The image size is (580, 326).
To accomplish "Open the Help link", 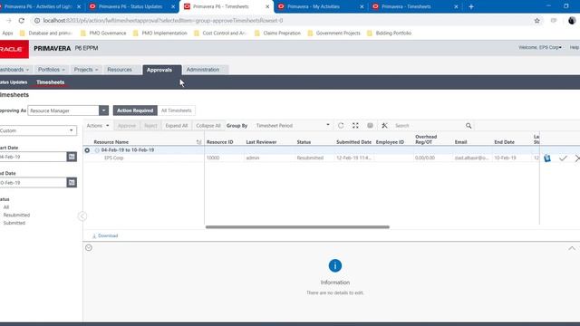I will pyautogui.click(x=574, y=47).
